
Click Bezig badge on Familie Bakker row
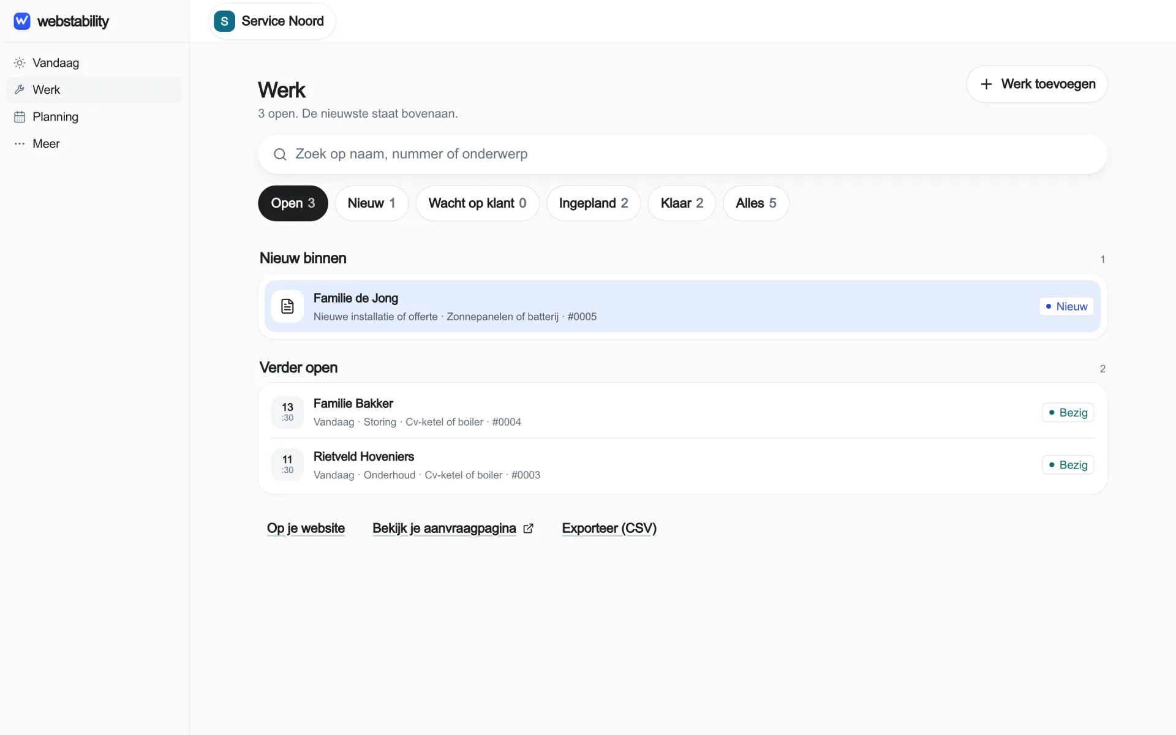pos(1068,412)
